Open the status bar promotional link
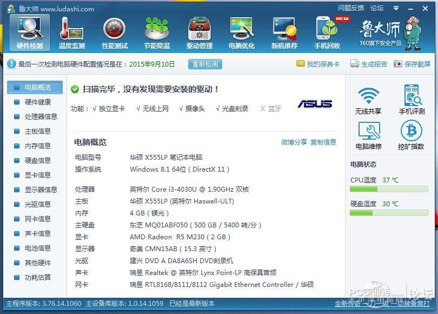 coord(382,304)
